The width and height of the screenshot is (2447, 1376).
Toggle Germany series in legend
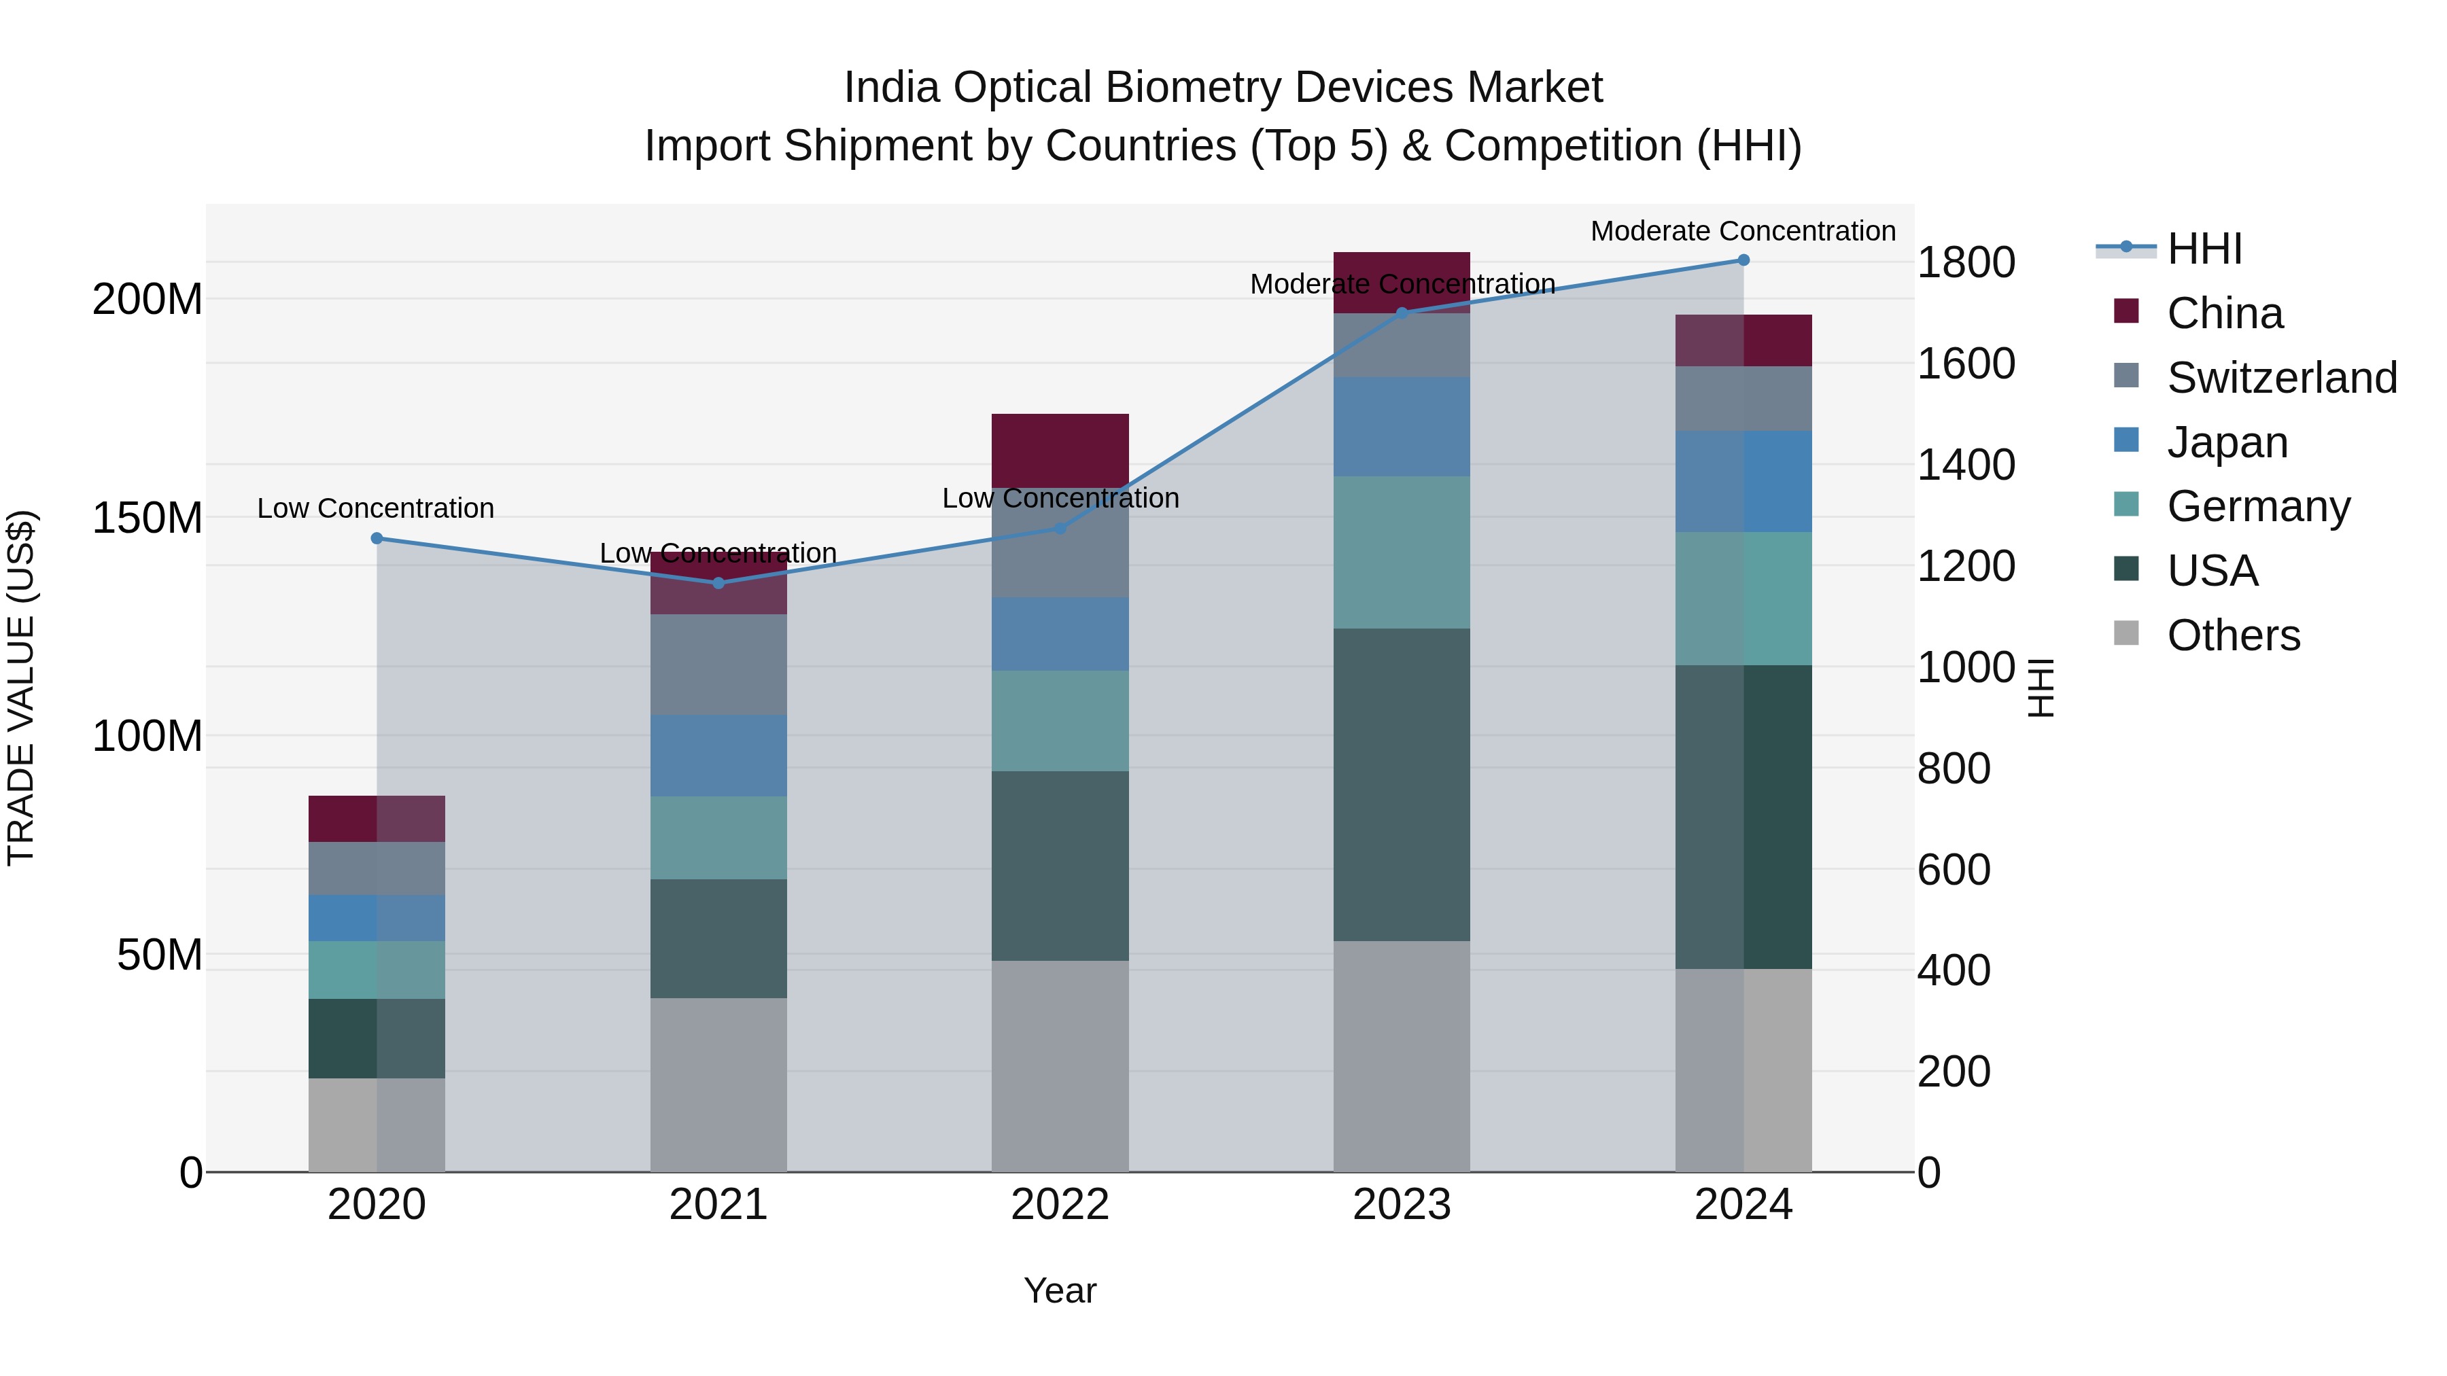[2232, 505]
